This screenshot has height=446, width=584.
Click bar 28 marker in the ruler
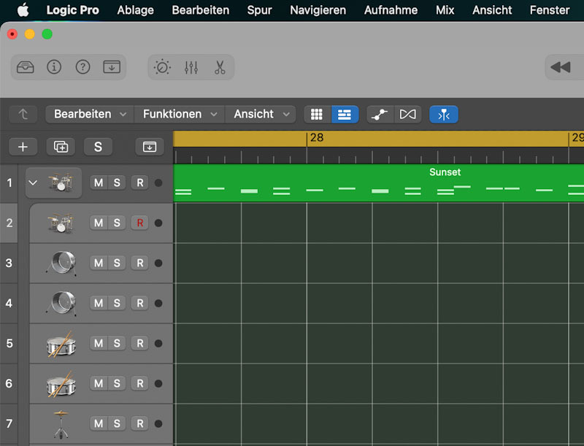(x=317, y=138)
